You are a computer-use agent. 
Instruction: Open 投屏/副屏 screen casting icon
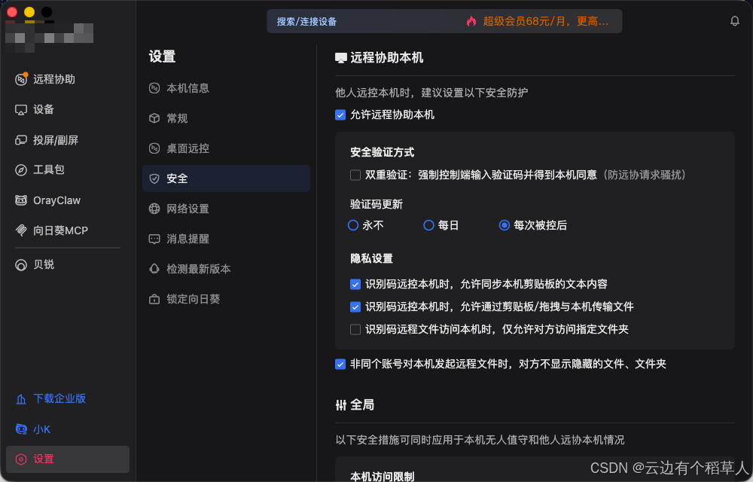click(21, 140)
